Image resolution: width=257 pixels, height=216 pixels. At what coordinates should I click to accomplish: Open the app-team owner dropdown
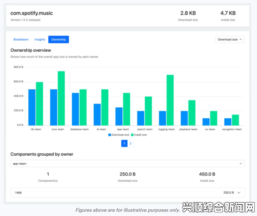[x=128, y=164]
